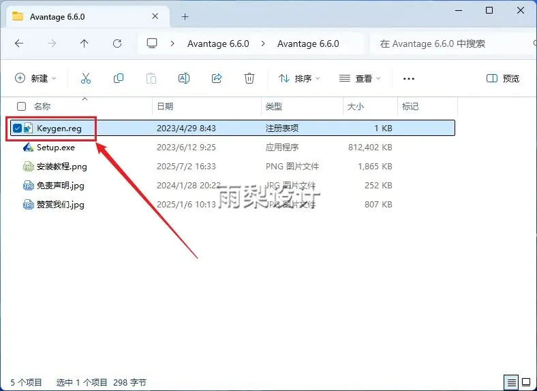Click the 807 KB size cell
Screen dimensions: 537x391
click(x=378, y=205)
